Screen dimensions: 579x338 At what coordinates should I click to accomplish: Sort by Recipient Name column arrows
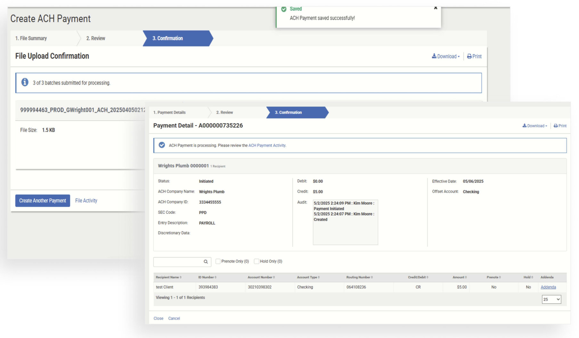[181, 277]
